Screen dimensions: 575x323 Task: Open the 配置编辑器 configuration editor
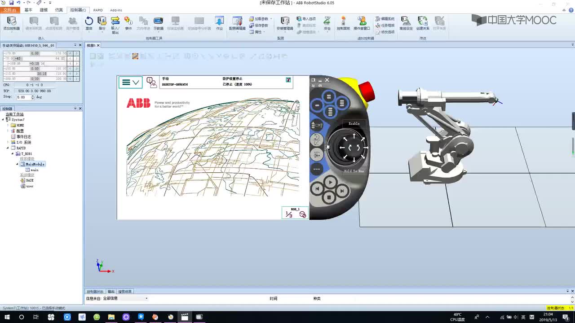237,23
